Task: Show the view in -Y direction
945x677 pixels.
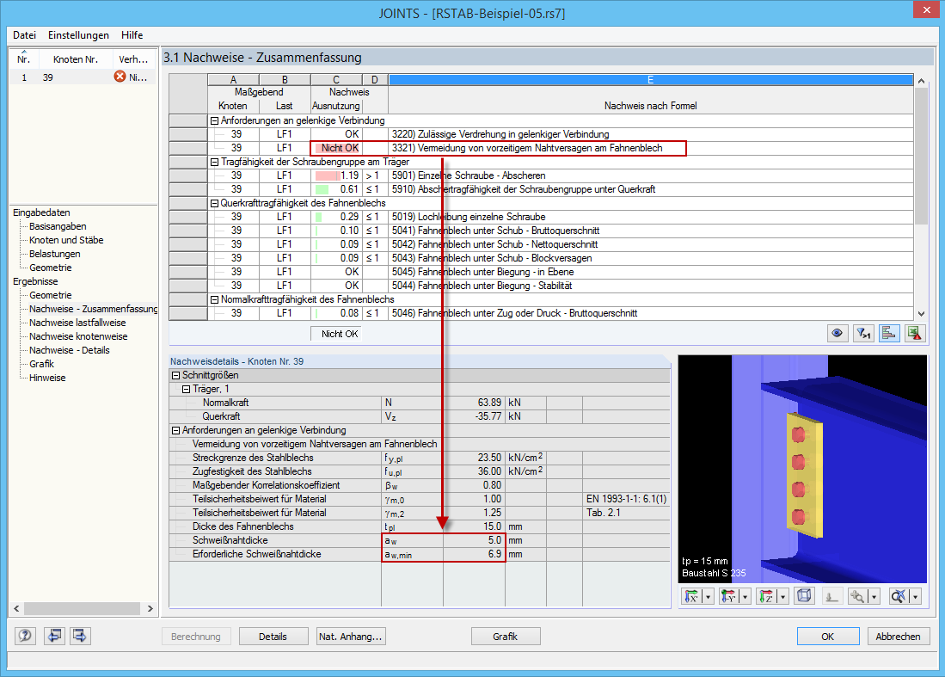Action: [x=729, y=596]
